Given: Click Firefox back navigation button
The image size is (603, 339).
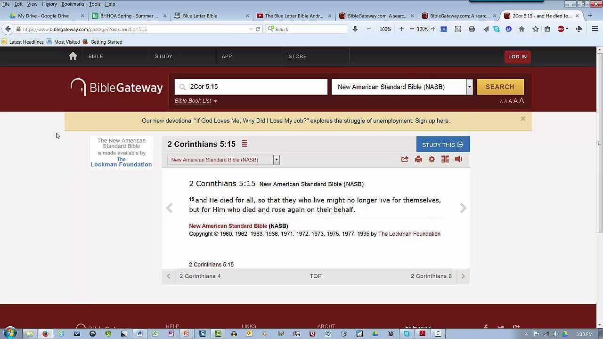Looking at the screenshot, I should click(8, 29).
